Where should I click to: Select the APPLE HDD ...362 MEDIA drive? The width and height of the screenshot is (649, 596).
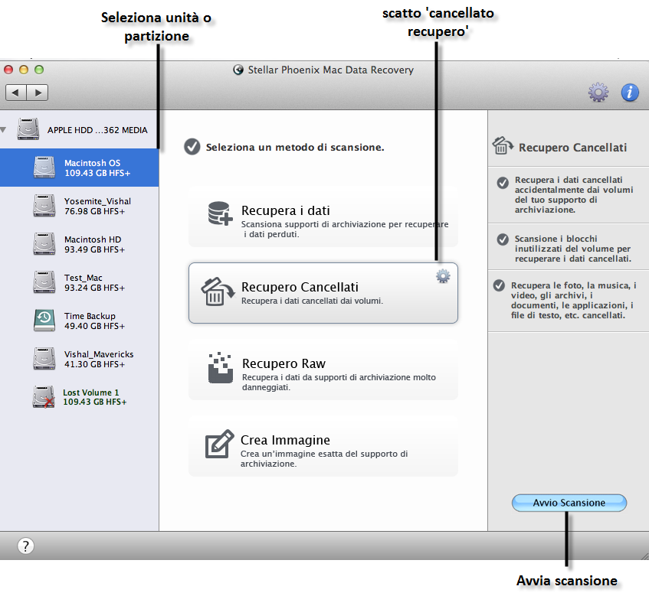[x=80, y=130]
